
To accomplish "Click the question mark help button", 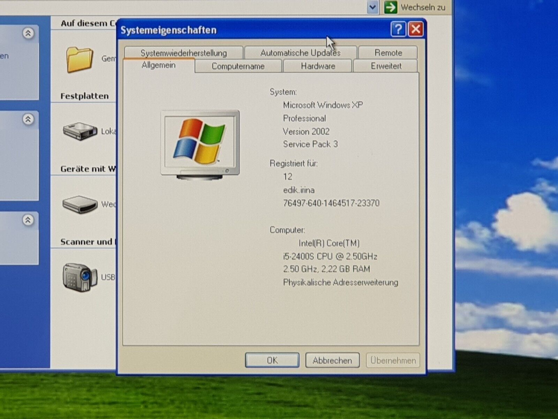I will [398, 29].
